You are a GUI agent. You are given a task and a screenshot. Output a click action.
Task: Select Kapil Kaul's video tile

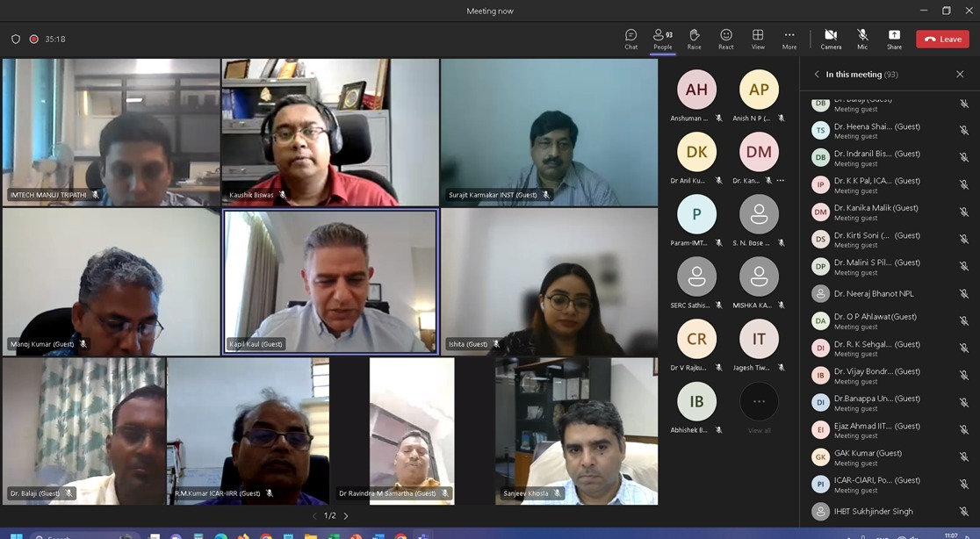330,281
